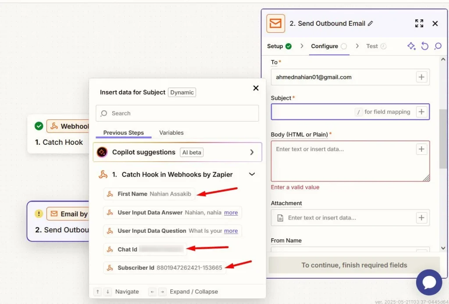Click the plus button in the Attachment field
The height and width of the screenshot is (304, 449).
click(421, 218)
